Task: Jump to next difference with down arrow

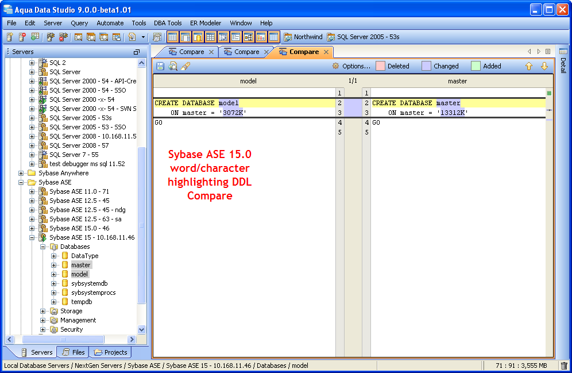Action: (x=544, y=66)
